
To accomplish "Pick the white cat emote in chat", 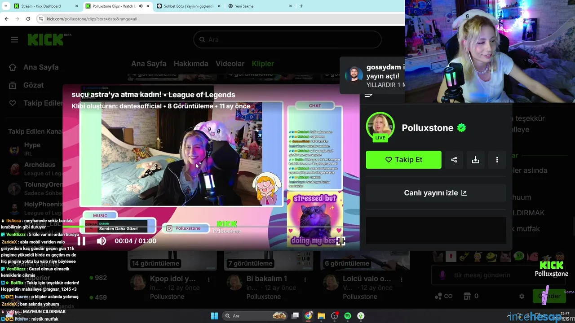I will click(x=505, y=257).
